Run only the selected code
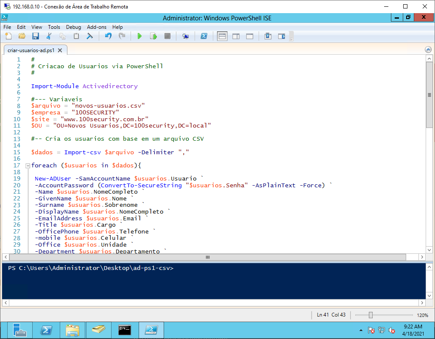This screenshot has height=339, width=435. click(153, 36)
